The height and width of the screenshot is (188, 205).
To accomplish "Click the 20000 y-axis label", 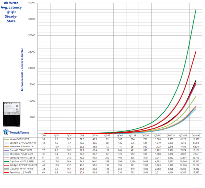I will tap(32, 68).
